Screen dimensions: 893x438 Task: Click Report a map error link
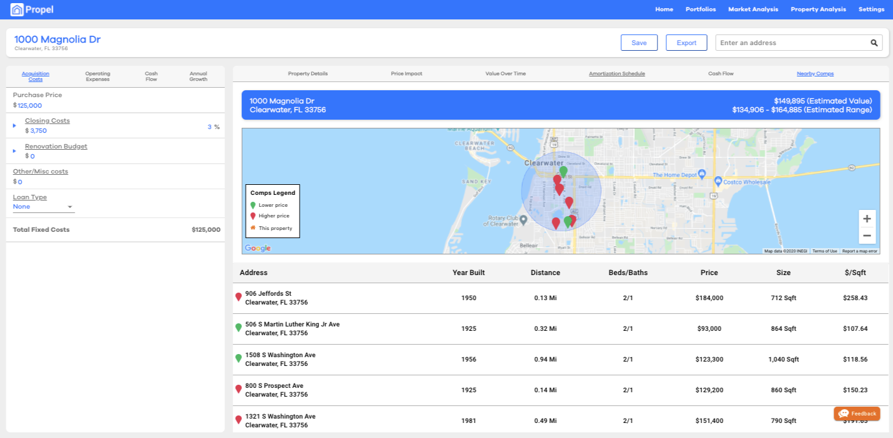point(859,251)
